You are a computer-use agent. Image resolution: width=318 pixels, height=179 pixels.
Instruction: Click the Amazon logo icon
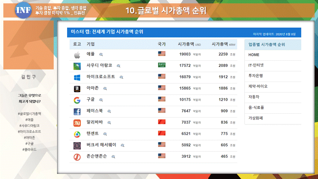point(77,89)
